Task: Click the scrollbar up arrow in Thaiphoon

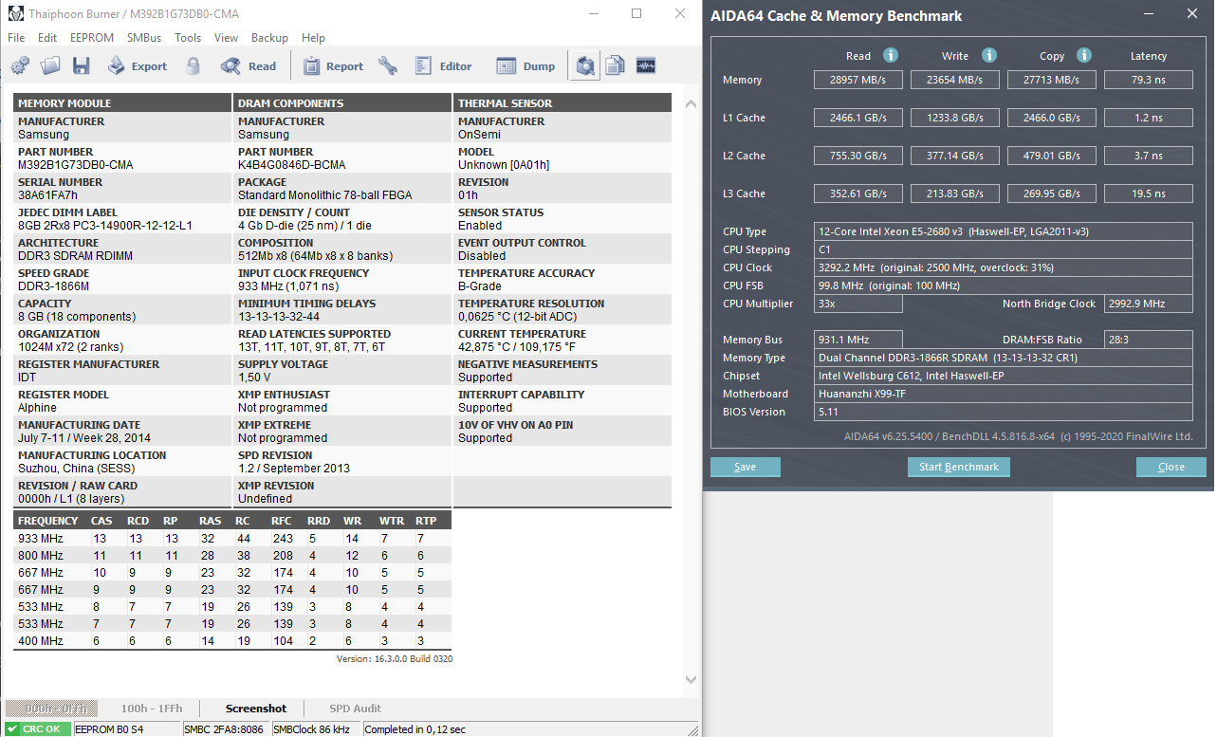Action: pyautogui.click(x=691, y=102)
